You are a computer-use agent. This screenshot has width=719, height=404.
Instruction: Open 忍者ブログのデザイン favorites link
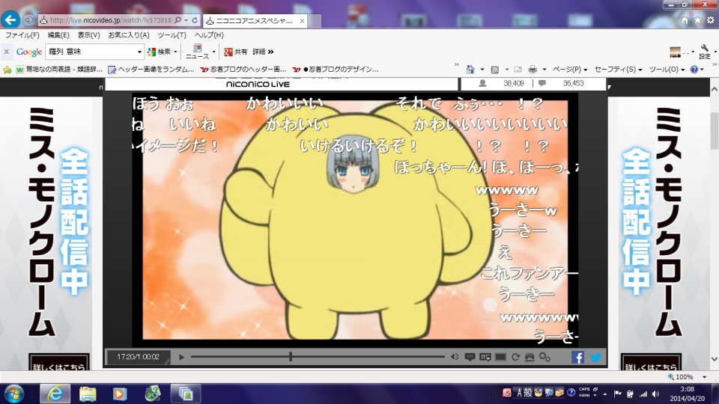tap(336, 70)
